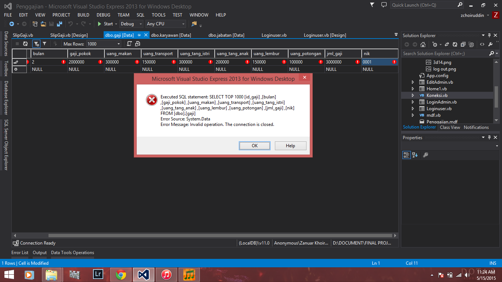Viewport: 502px width, 282px height.
Task: Click the Solution Explorer Refresh icon
Action: (455, 44)
